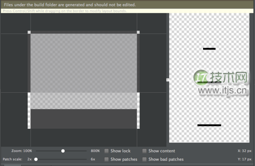255x166 pixels.
Task: Select the top-right white corner patch marker
Action: point(138,32)
